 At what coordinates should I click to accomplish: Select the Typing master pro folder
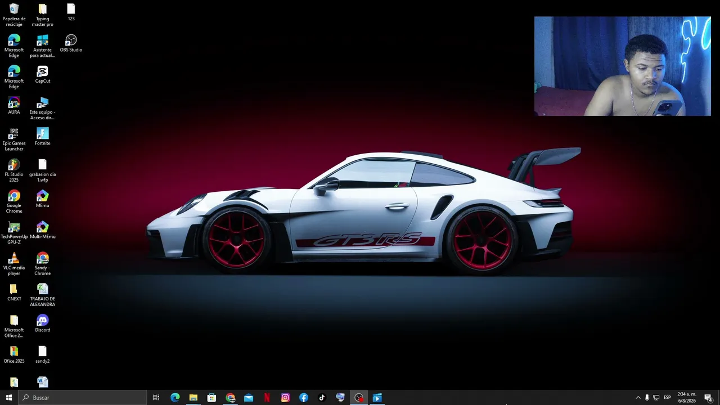click(43, 15)
